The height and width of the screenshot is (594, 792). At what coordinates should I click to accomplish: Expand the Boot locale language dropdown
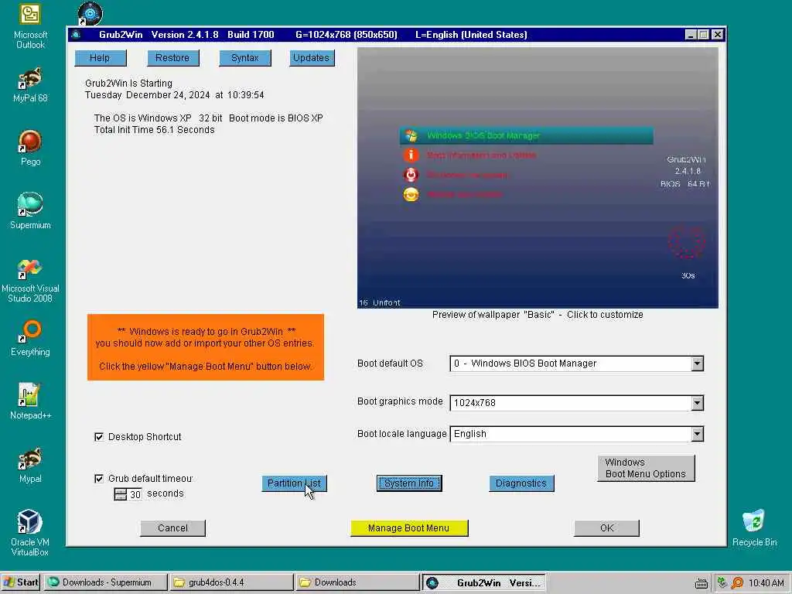(697, 434)
